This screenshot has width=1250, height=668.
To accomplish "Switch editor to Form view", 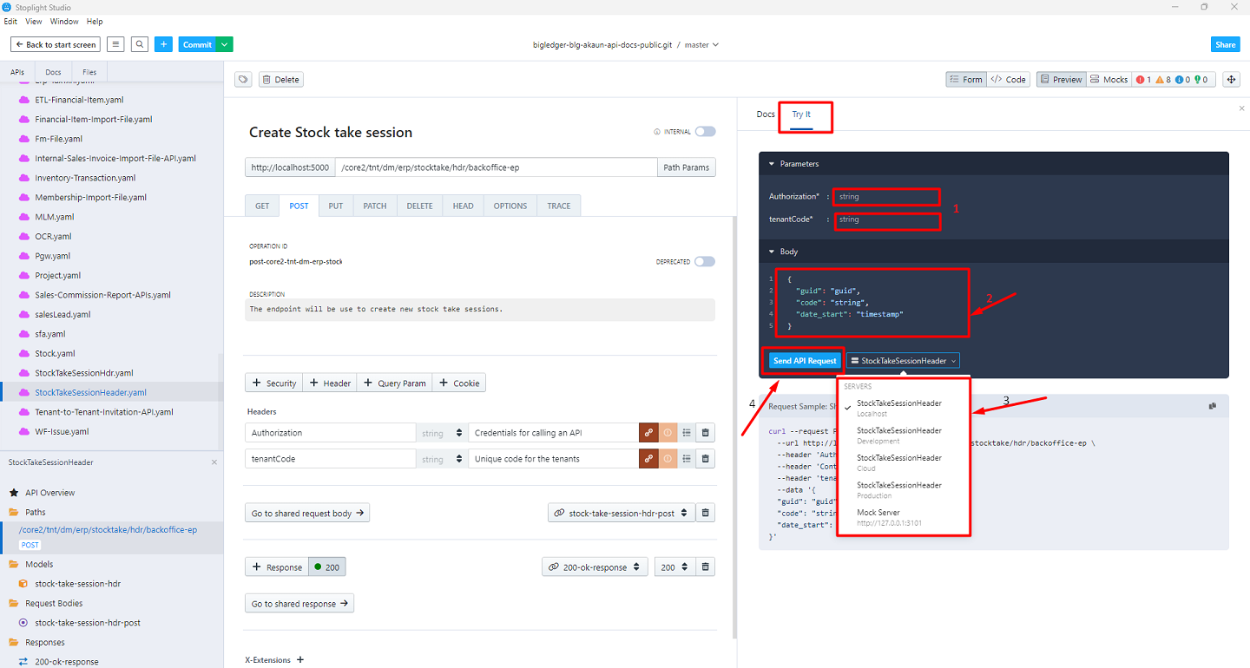I will 965,80.
